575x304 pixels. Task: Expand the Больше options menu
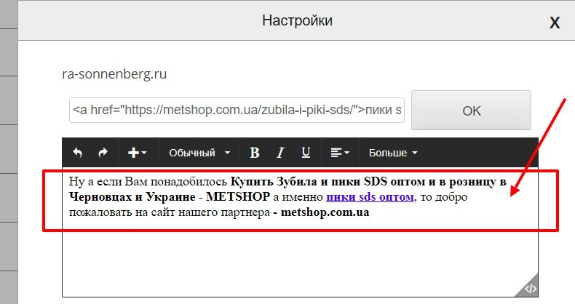[x=393, y=153]
